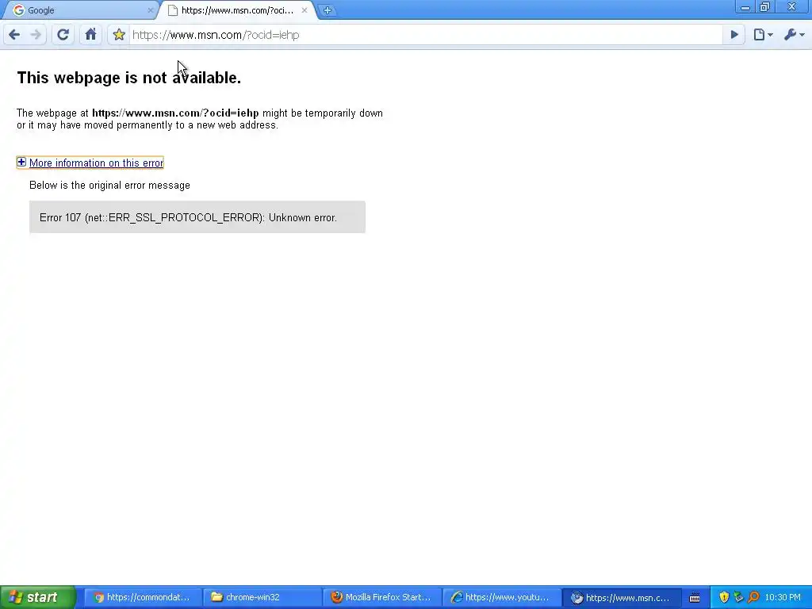Click the 10:30 PM system clock

[783, 597]
